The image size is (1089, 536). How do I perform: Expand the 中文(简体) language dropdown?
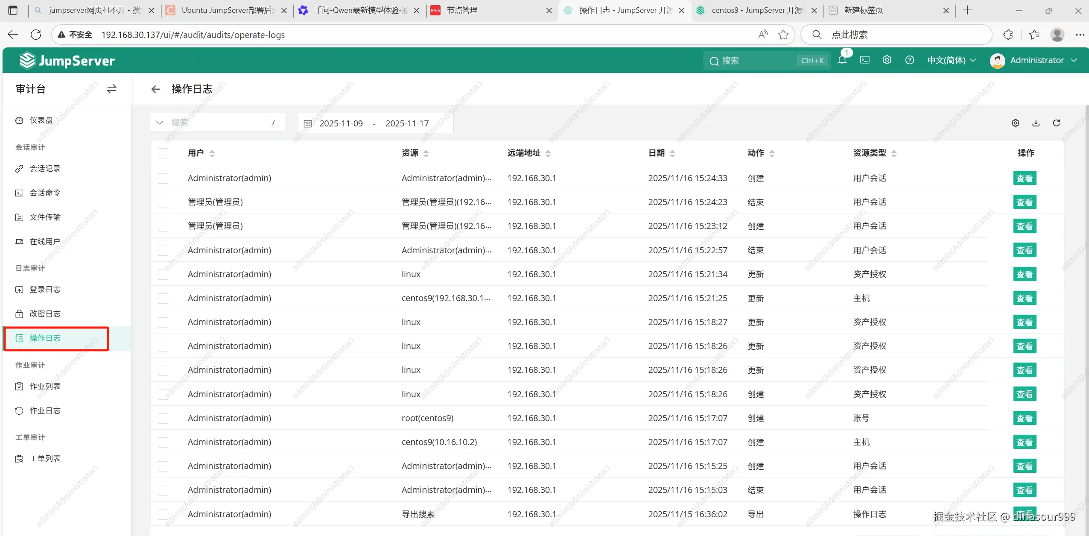(952, 60)
